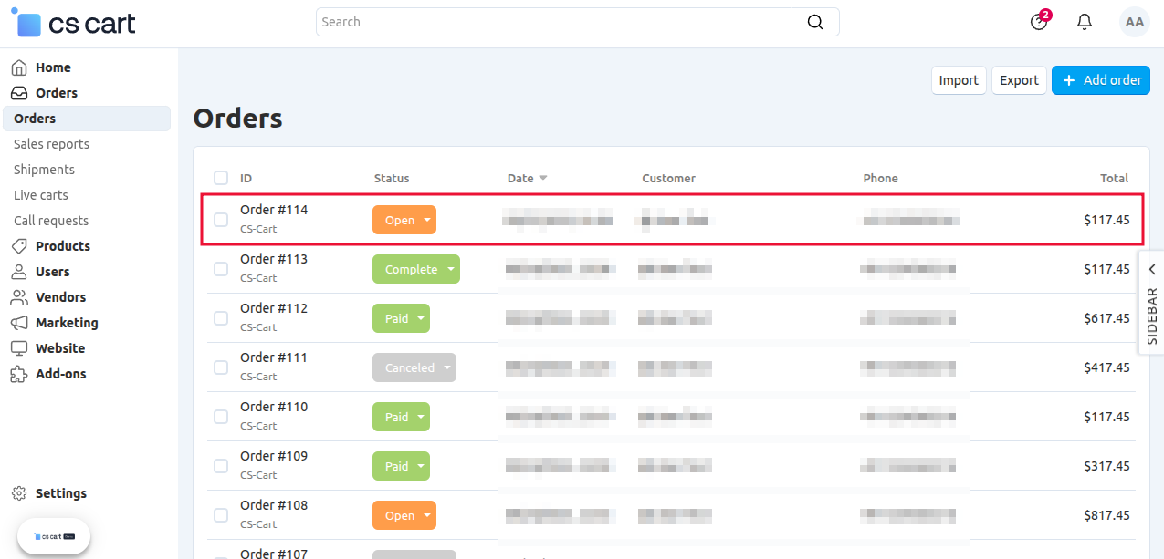Tick the select-all orders checkbox in header
The image size is (1164, 559).
[220, 178]
